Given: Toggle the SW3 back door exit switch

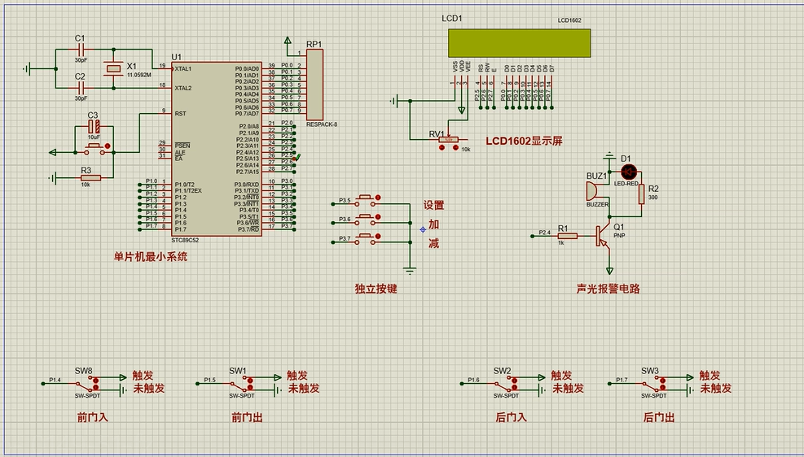Looking at the screenshot, I should [652, 384].
